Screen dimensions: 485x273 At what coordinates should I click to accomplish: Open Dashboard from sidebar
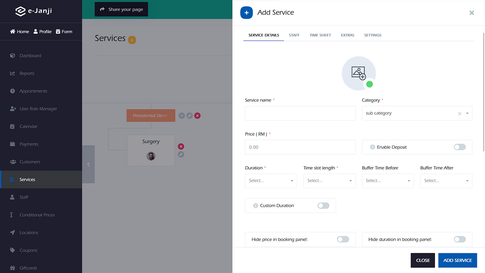tap(41, 56)
